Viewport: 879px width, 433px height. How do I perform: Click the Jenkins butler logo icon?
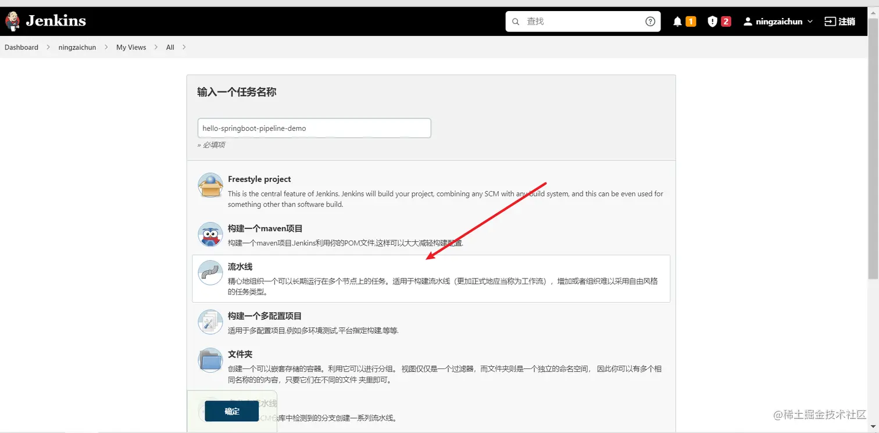[12, 22]
